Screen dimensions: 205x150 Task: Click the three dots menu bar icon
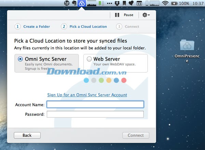pyautogui.click(x=109, y=3)
